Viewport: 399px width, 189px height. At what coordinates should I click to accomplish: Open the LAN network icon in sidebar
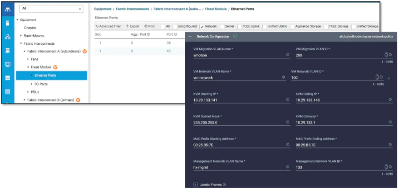point(7,37)
